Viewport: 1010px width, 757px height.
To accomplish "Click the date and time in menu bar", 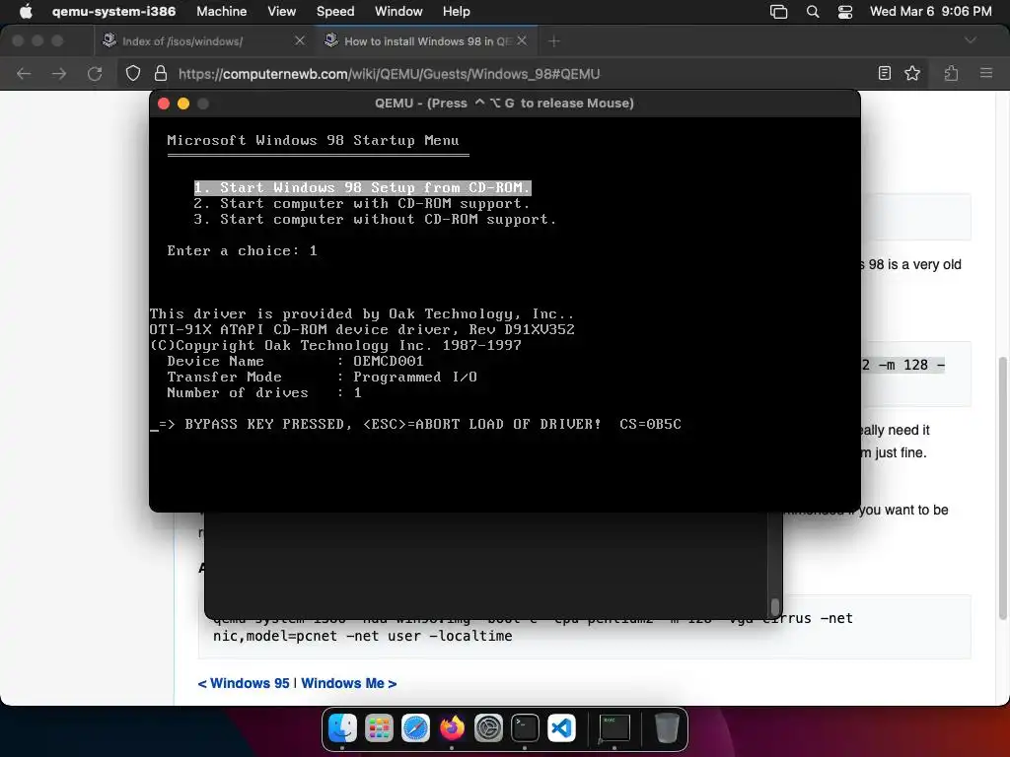I will click(930, 12).
